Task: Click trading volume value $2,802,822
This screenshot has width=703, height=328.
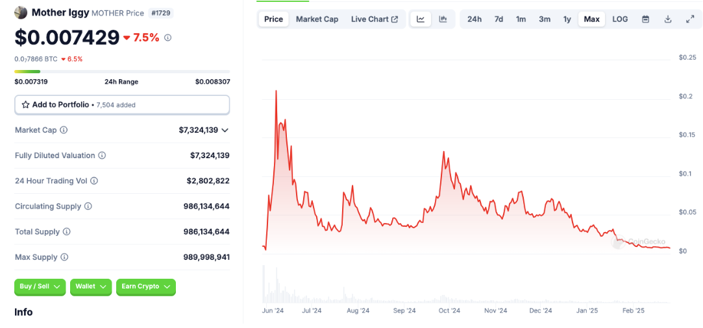Action: click(208, 182)
